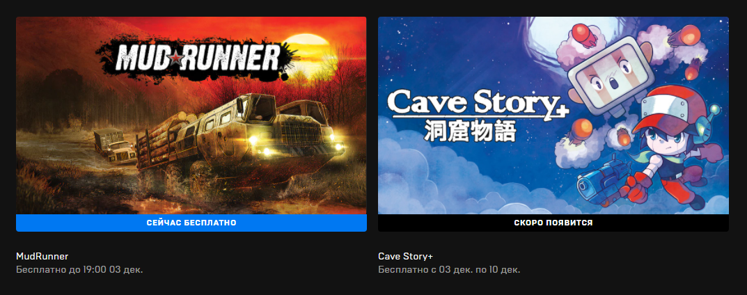Click the blue gun in Cave Story art
Image resolution: width=747 pixels, height=295 pixels.
[601, 177]
